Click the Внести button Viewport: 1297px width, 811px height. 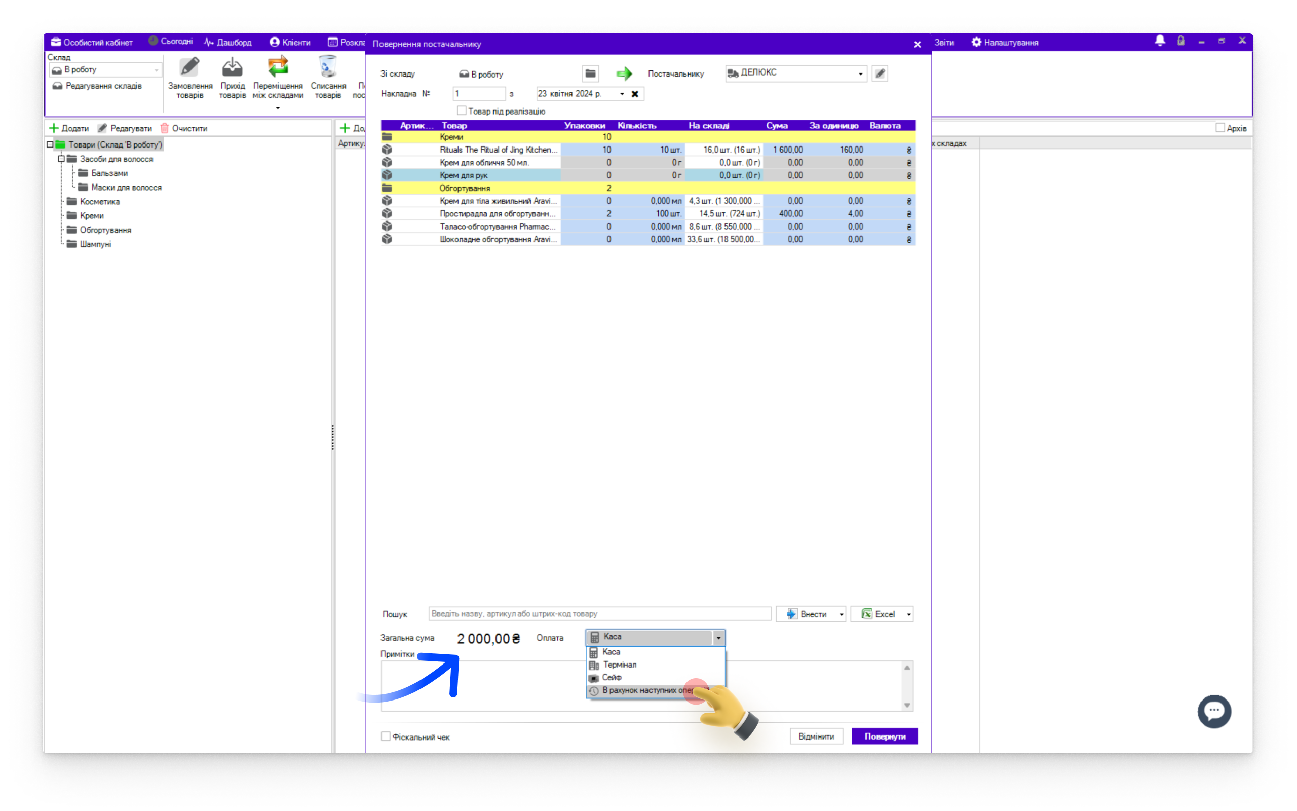(807, 615)
